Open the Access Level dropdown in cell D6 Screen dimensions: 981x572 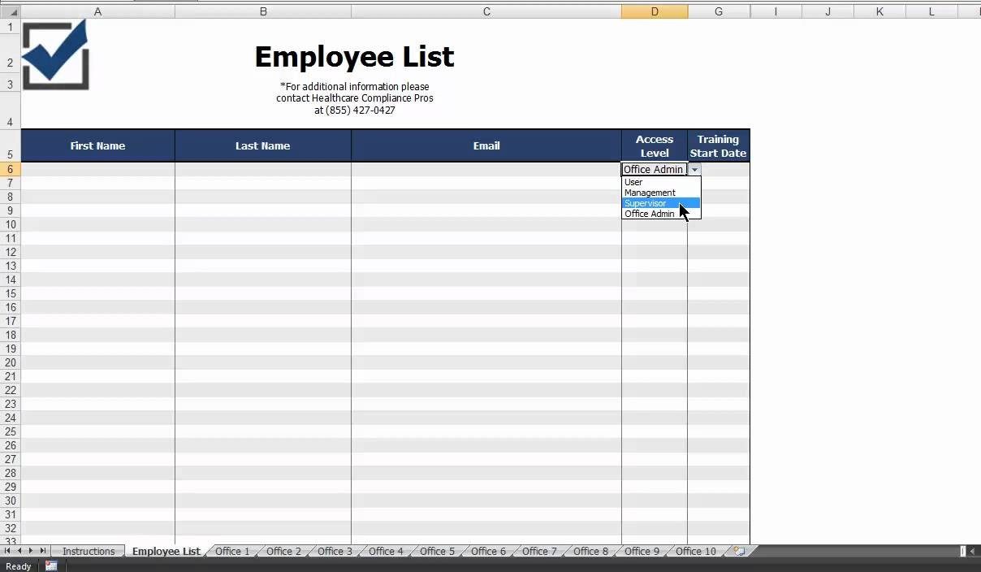point(694,169)
